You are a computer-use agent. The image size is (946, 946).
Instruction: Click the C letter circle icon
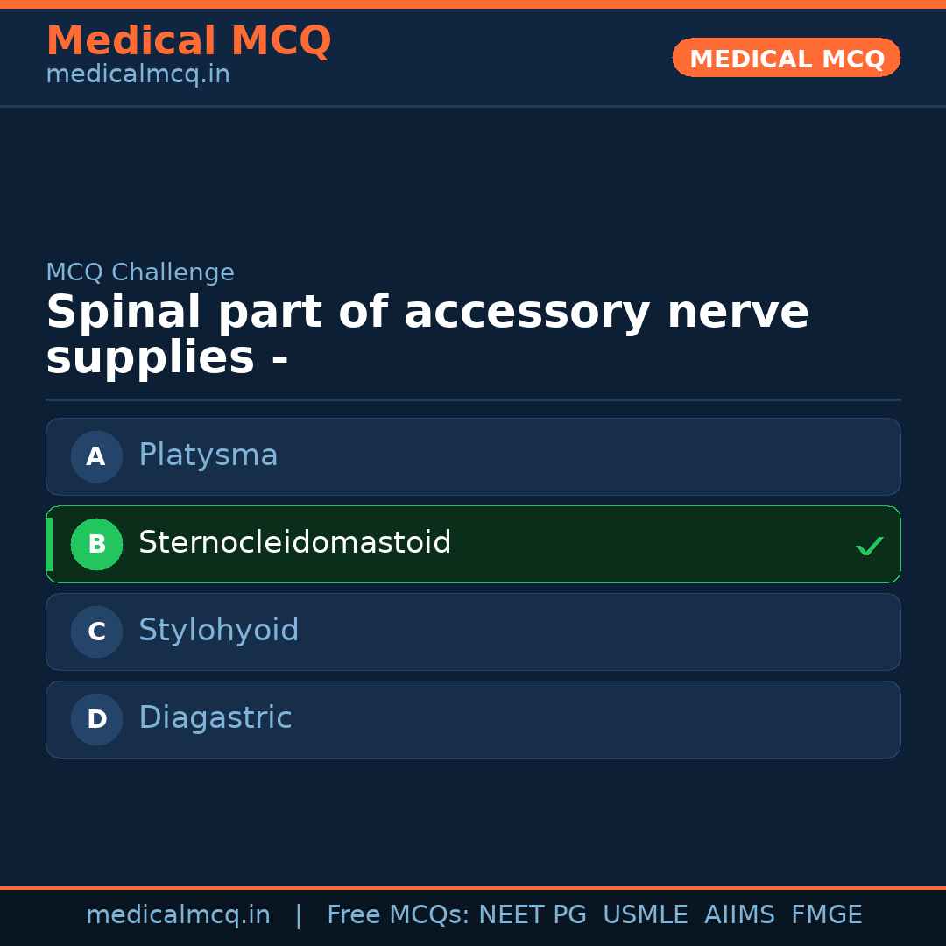(96, 632)
